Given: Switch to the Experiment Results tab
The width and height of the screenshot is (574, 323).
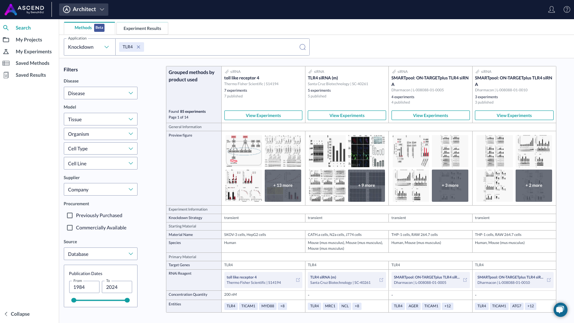Looking at the screenshot, I should (142, 28).
